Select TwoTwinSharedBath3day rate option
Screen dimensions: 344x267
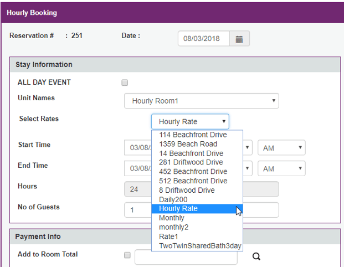[x=197, y=246]
